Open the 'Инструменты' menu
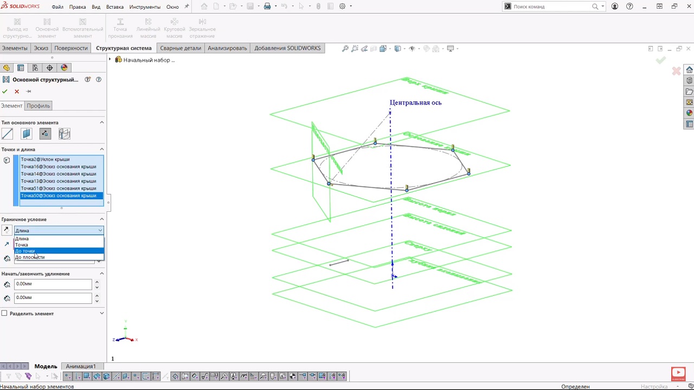The height and width of the screenshot is (390, 694). pyautogui.click(x=145, y=7)
